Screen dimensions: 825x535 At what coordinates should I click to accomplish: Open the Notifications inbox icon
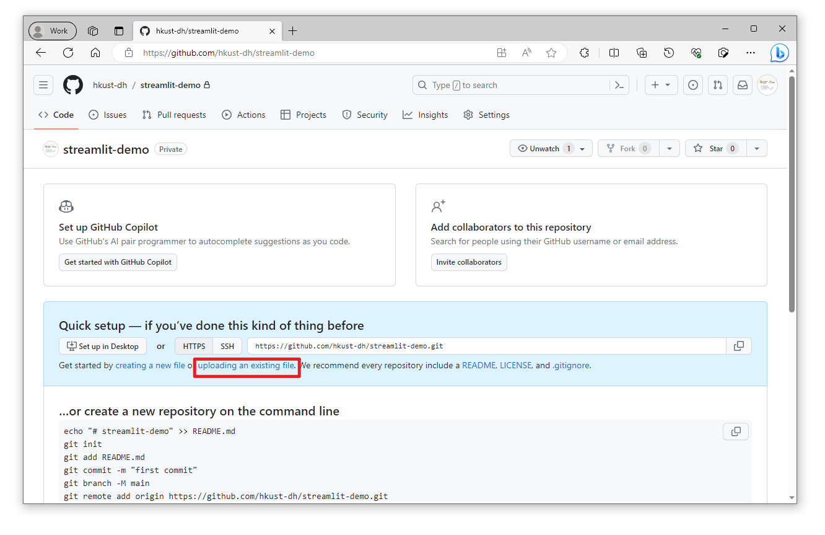[x=743, y=85]
